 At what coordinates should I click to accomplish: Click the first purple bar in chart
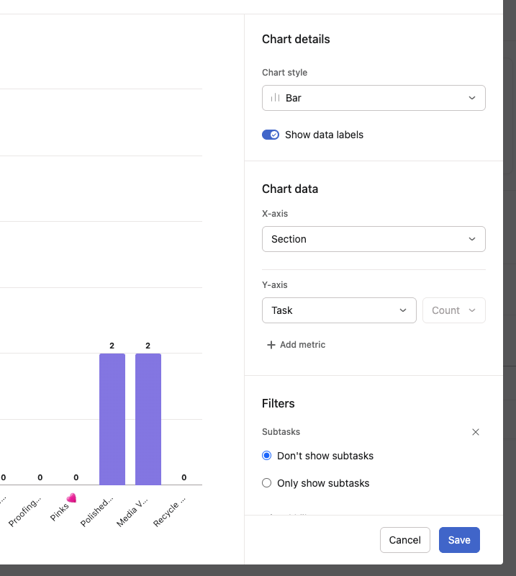click(112, 419)
